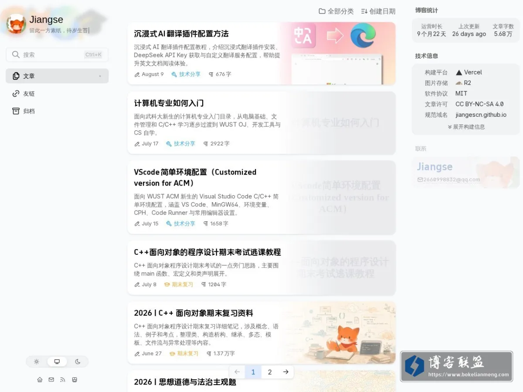Open the 文章 navigation item
523x392 pixels.
57,76
